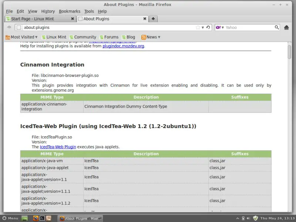
Task: Open the Edit menu
Action: point(20,11)
